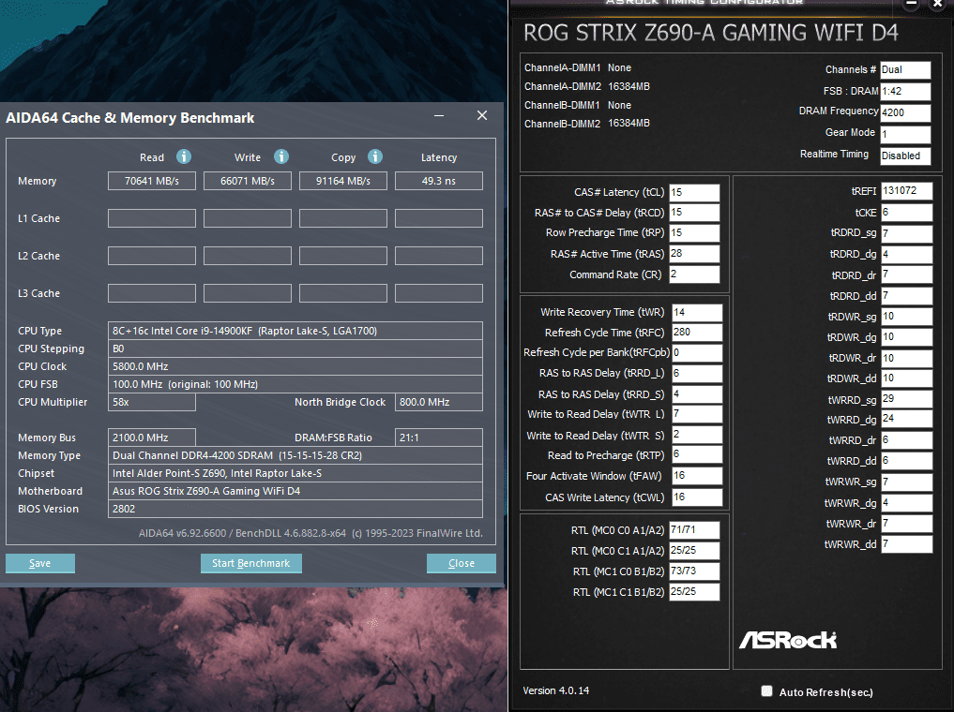Select the Memory Write result field
This screenshot has height=712, width=954.
[247, 181]
